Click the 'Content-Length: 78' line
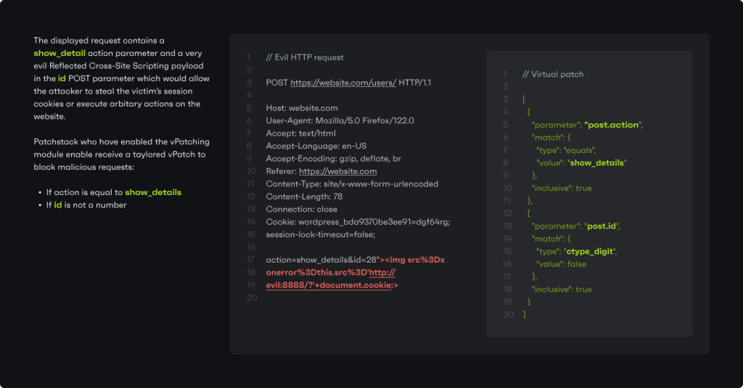Viewport: 743px width, 388px height. tap(304, 197)
